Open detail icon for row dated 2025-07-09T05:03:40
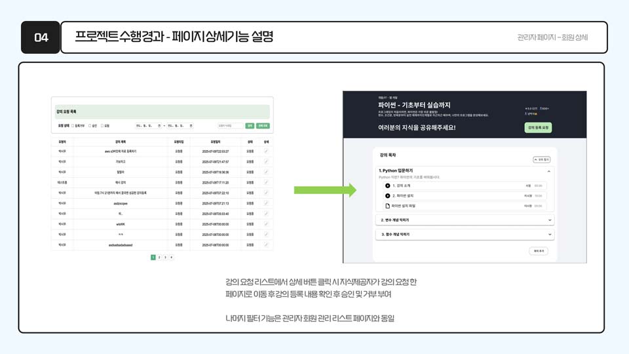Screen dimensions: 629x354 point(266,214)
